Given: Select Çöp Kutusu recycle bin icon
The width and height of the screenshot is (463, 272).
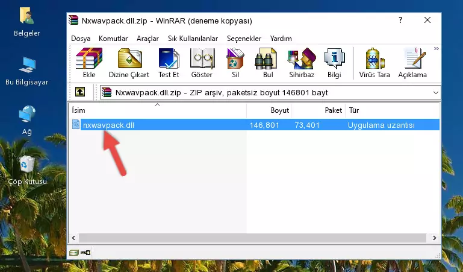Looking at the screenshot, I should tap(27, 163).
